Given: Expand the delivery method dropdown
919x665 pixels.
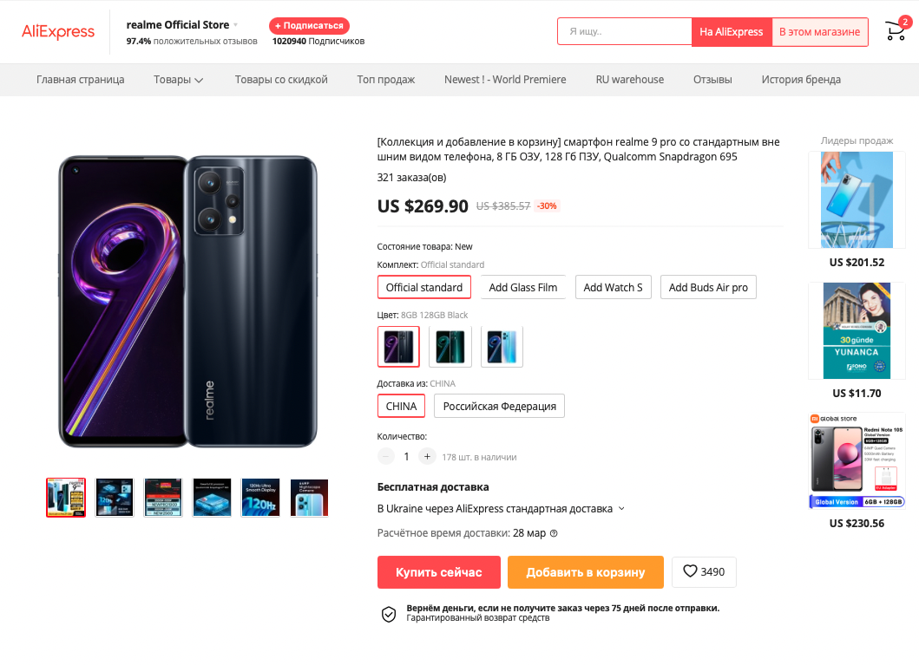Looking at the screenshot, I should pyautogui.click(x=621, y=509).
